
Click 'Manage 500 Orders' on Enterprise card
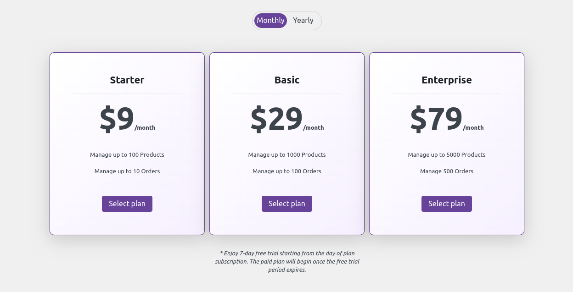pos(447,171)
